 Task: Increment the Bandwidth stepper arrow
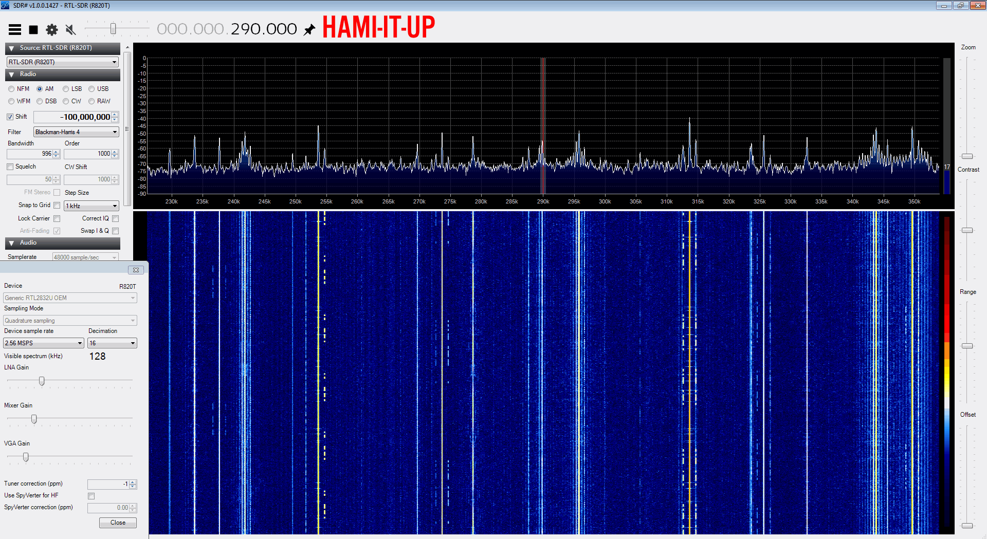click(57, 152)
